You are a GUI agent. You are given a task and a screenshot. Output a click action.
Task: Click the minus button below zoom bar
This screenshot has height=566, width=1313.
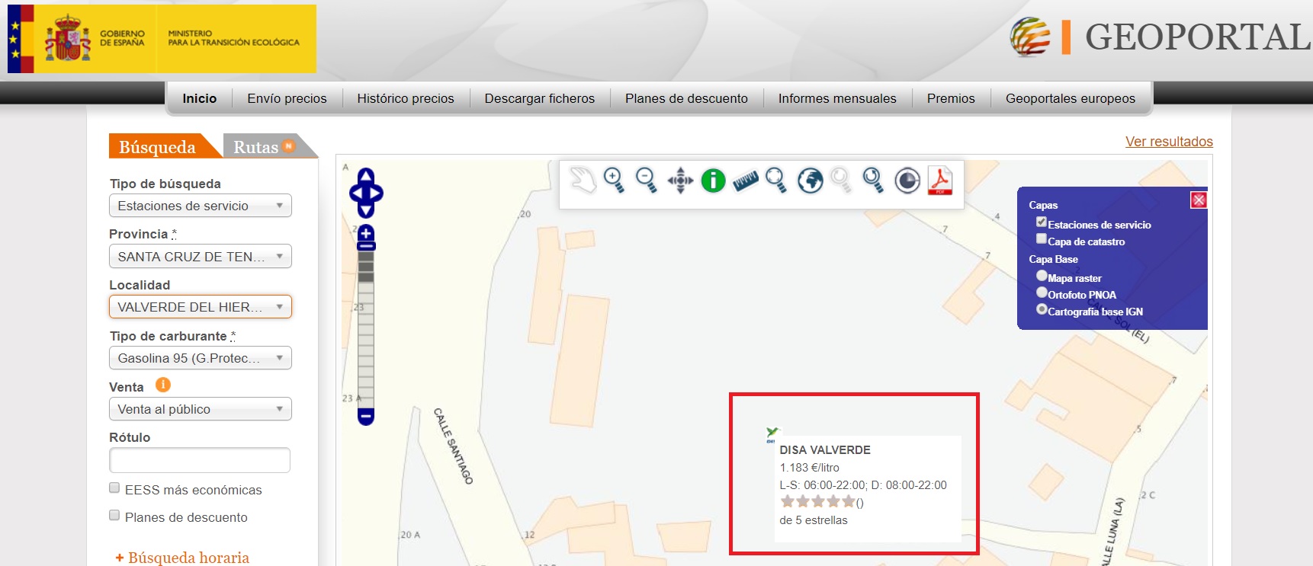click(x=366, y=417)
